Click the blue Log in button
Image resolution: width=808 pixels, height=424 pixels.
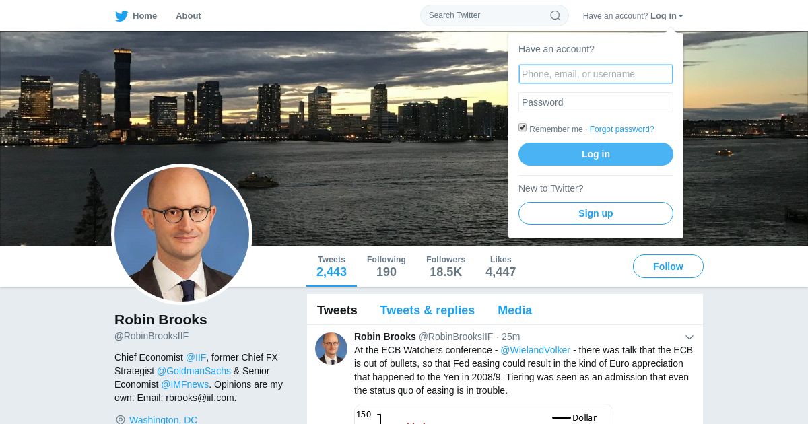click(x=596, y=154)
